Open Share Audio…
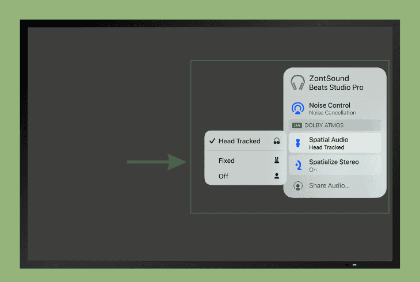 point(335,185)
